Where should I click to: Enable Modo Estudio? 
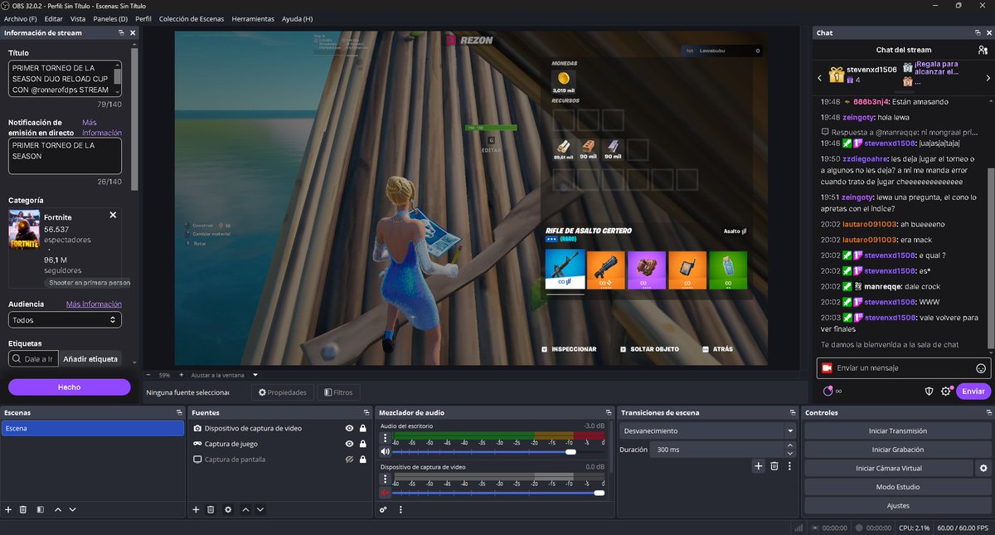(899, 487)
